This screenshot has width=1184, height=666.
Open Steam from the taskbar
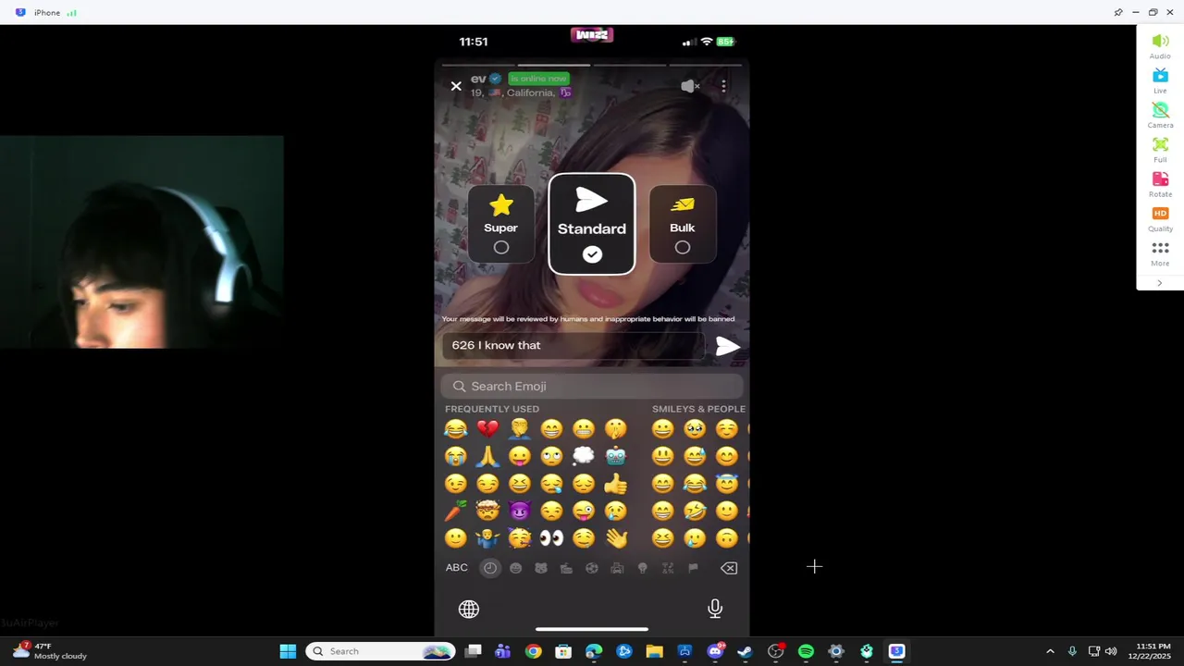tap(745, 651)
